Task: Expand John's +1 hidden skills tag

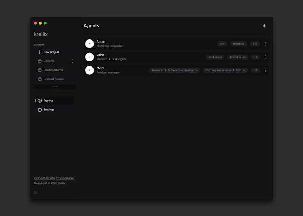Action: point(256,57)
